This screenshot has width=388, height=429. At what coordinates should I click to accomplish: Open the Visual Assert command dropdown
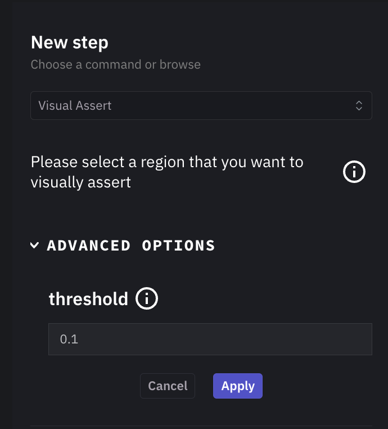click(x=201, y=105)
